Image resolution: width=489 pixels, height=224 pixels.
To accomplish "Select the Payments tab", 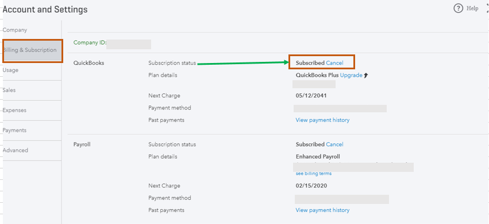I will [x=15, y=131].
